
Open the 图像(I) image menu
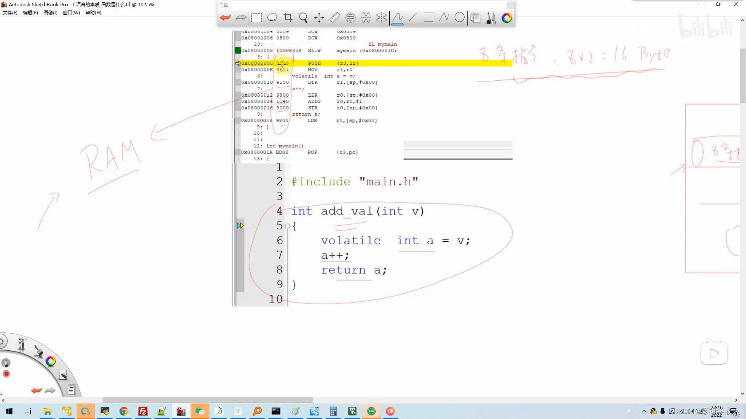pos(50,13)
